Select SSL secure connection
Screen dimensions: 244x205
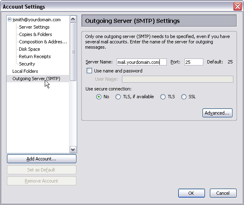tap(184, 97)
